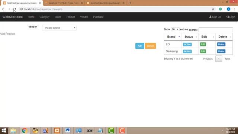238x134 pixels.
Task: Open the WebSiteName brand link
Action: point(12,17)
